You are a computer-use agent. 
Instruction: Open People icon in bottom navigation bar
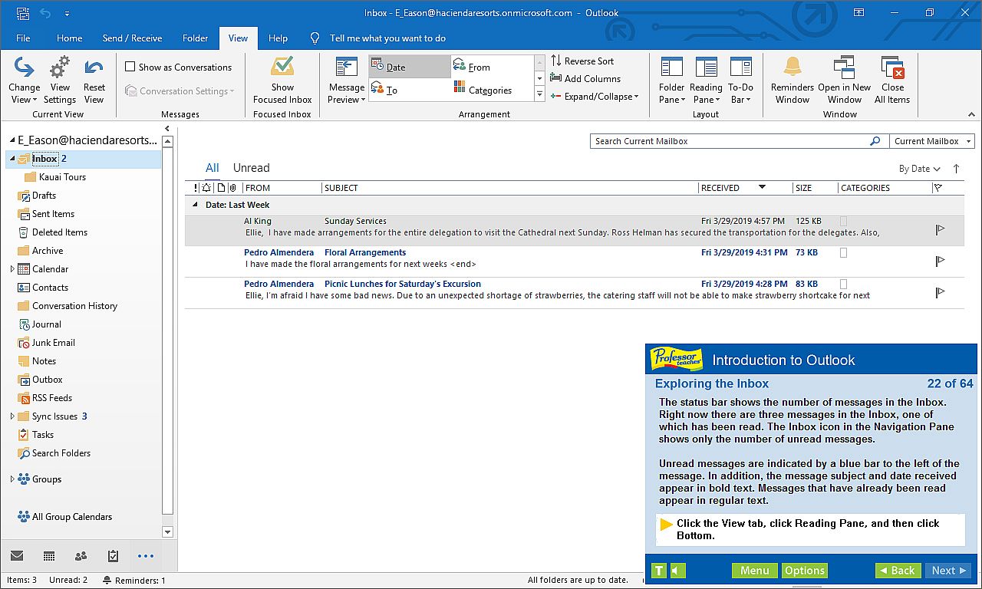coord(81,556)
